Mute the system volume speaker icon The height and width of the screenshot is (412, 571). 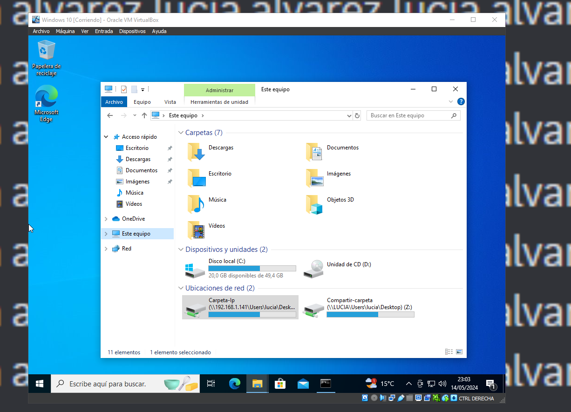pyautogui.click(x=442, y=384)
